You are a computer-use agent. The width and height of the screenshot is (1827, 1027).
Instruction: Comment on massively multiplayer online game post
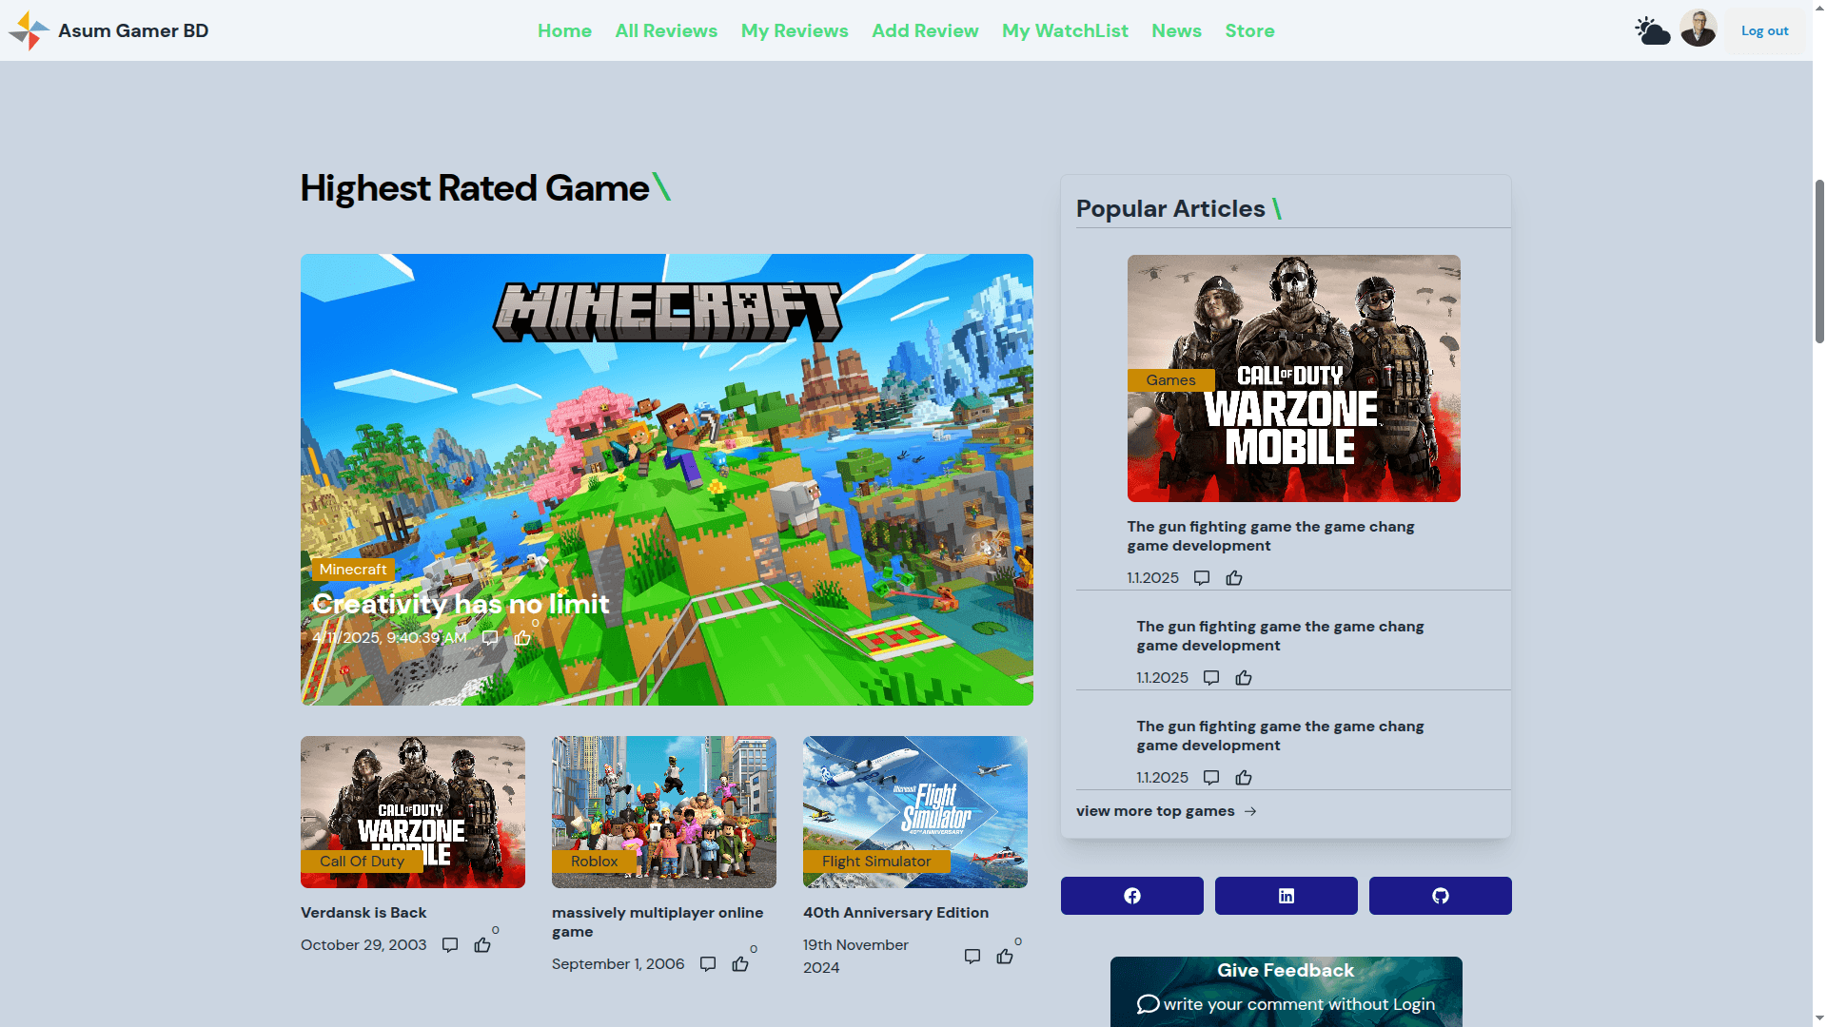pyautogui.click(x=708, y=964)
